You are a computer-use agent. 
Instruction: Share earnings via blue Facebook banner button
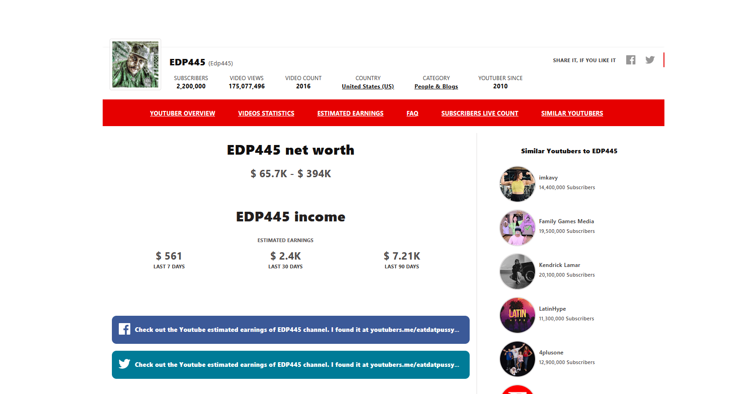[291, 330]
